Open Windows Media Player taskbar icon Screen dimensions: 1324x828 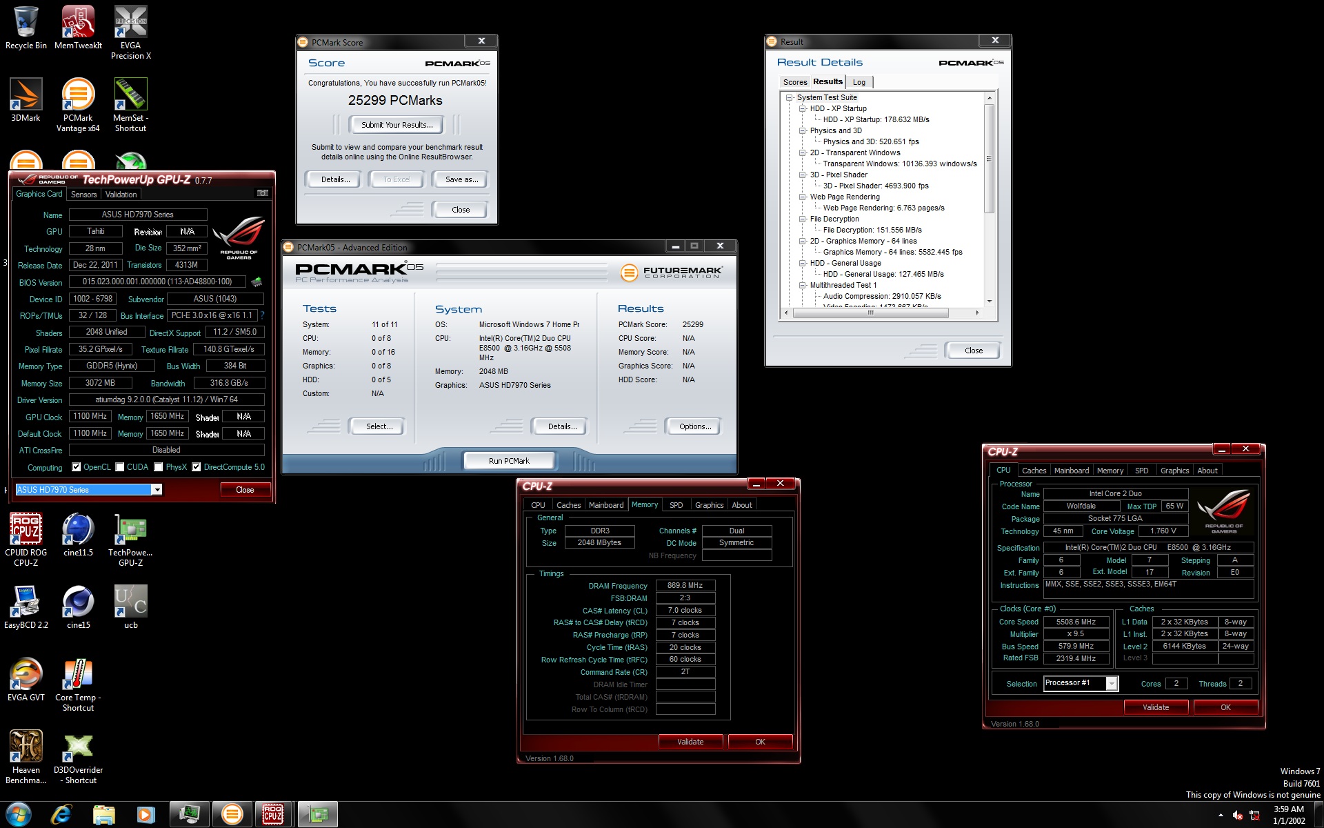click(x=146, y=814)
